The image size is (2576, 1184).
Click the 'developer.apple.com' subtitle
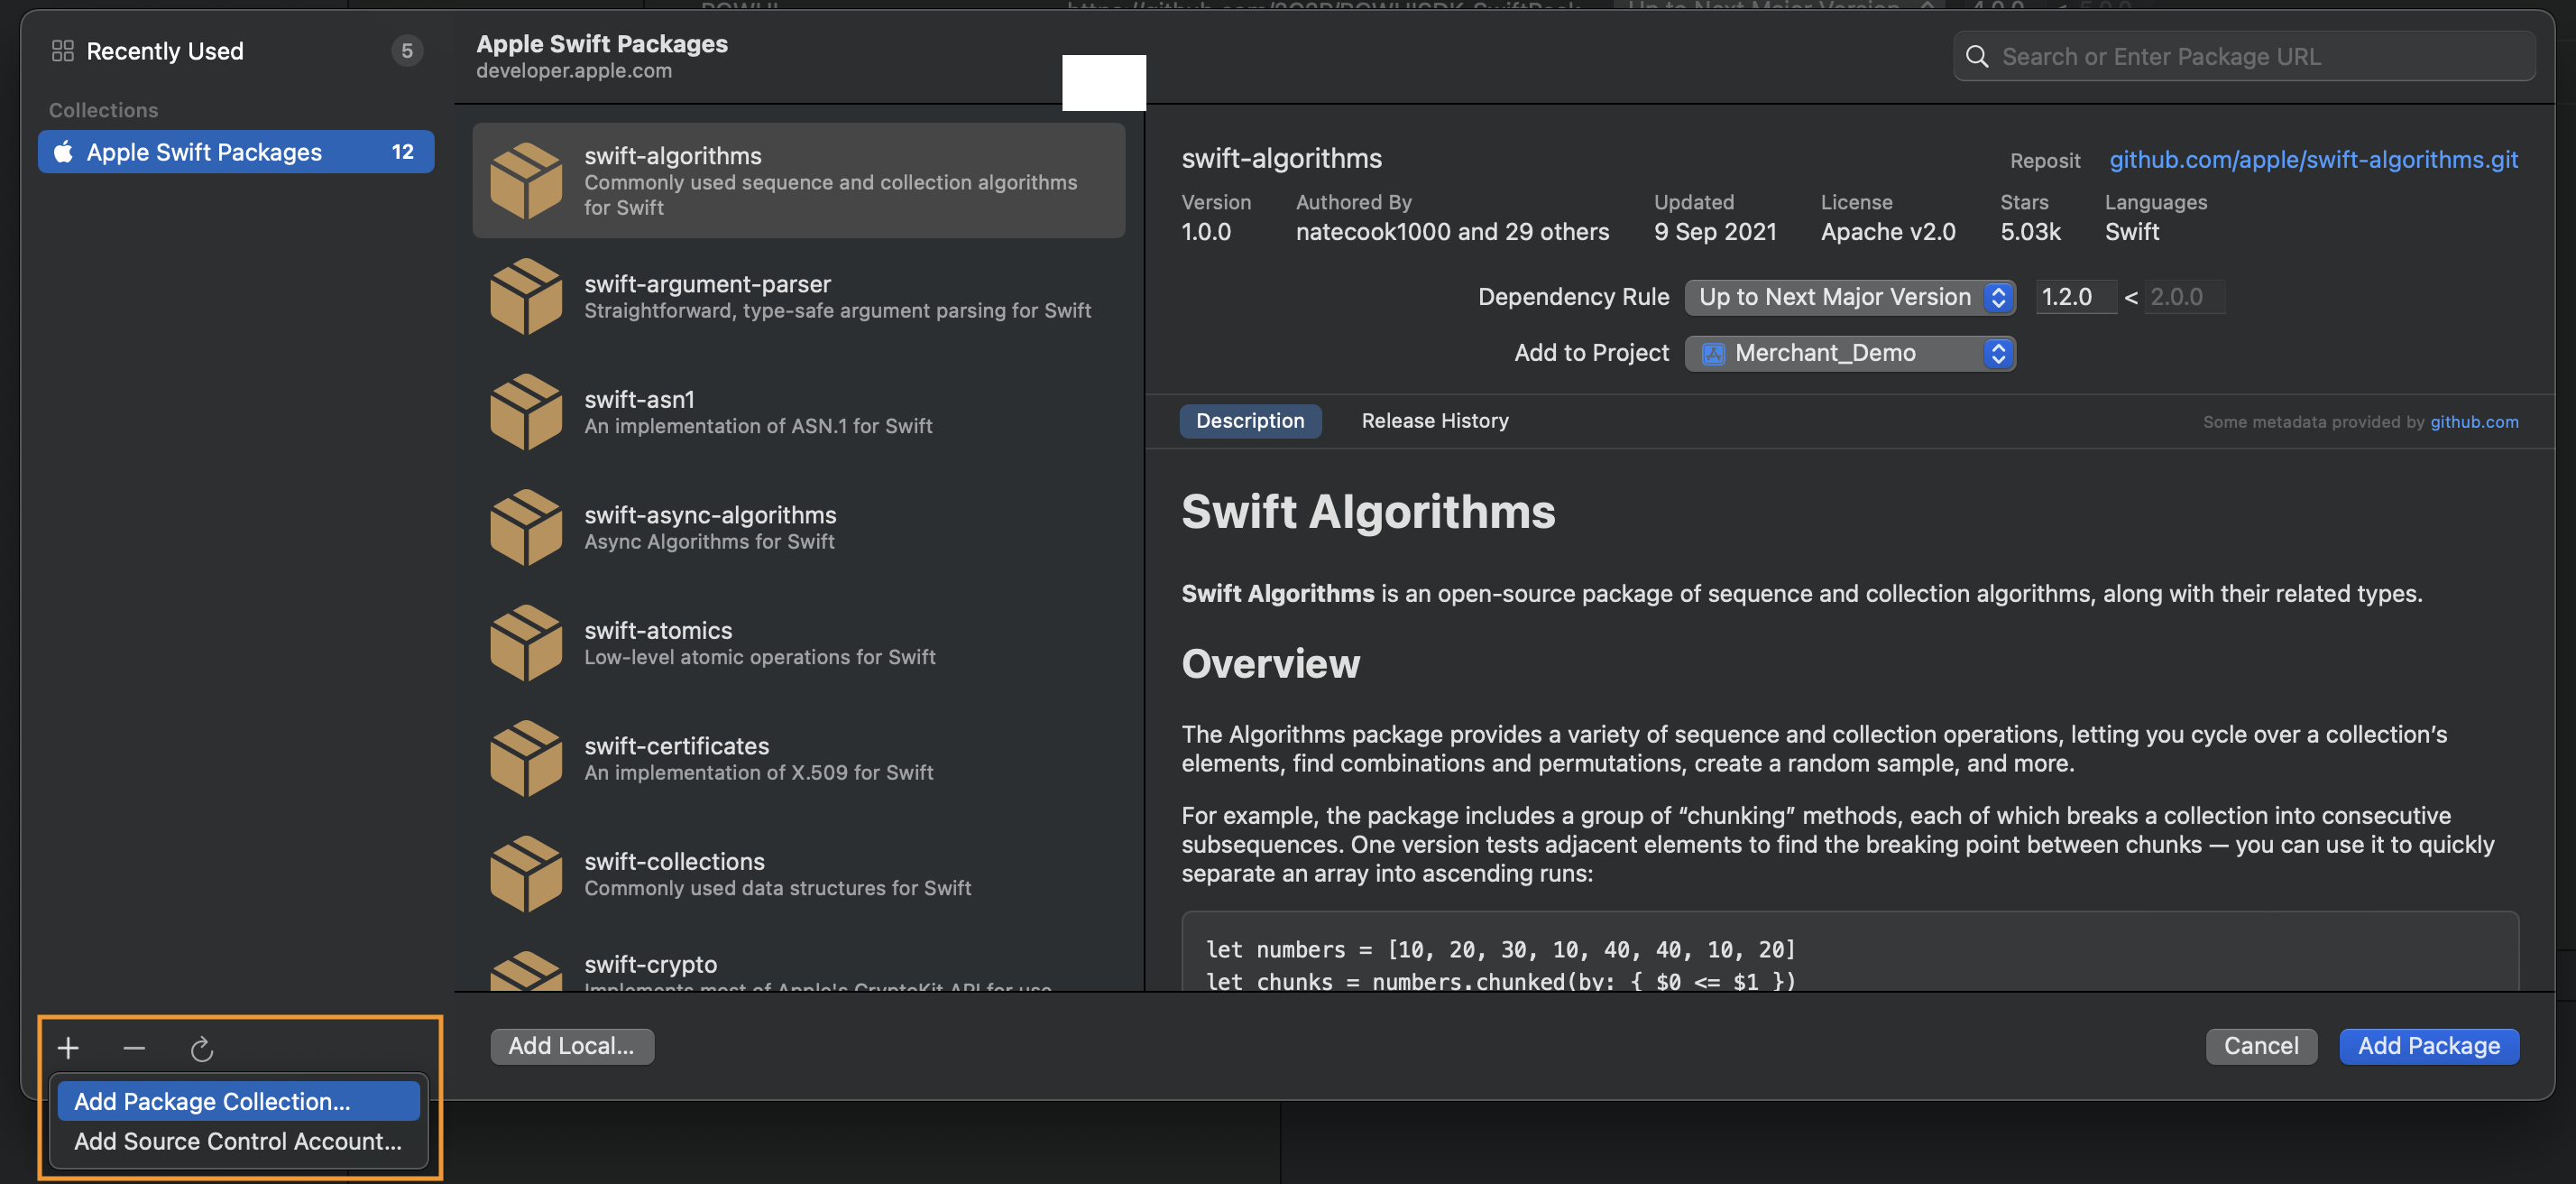(574, 71)
